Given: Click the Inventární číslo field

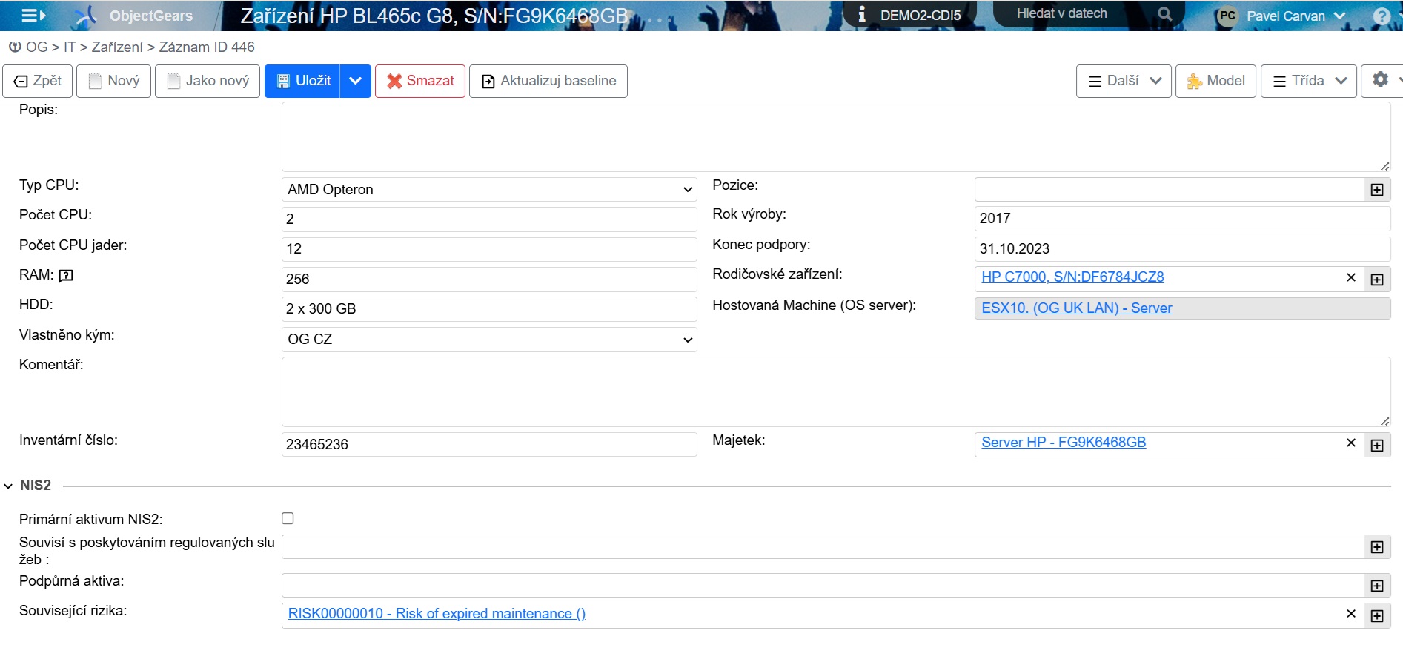Looking at the screenshot, I should 489,445.
